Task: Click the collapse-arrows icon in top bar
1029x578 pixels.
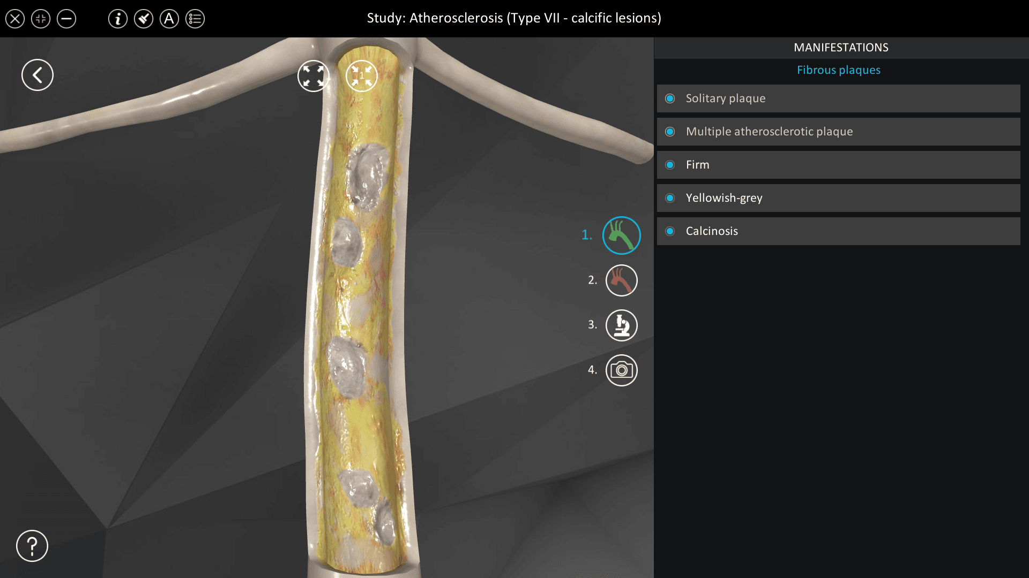Action: pos(41,19)
